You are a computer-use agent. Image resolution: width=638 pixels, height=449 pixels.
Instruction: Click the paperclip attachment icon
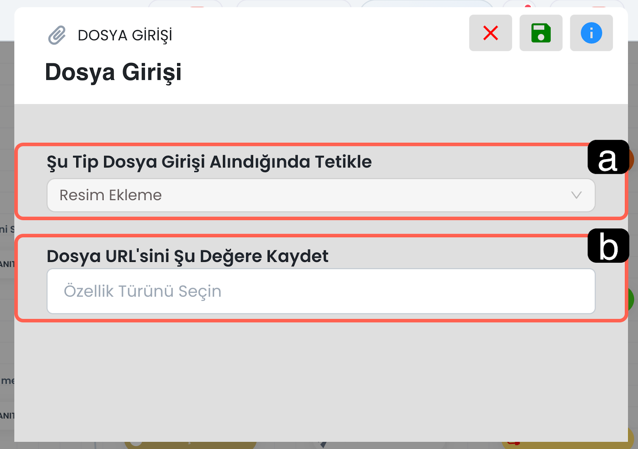point(57,35)
